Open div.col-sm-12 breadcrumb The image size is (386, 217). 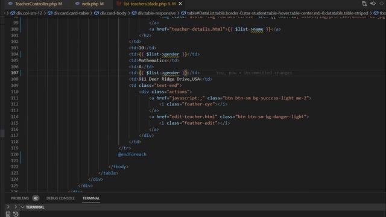[x=30, y=13]
